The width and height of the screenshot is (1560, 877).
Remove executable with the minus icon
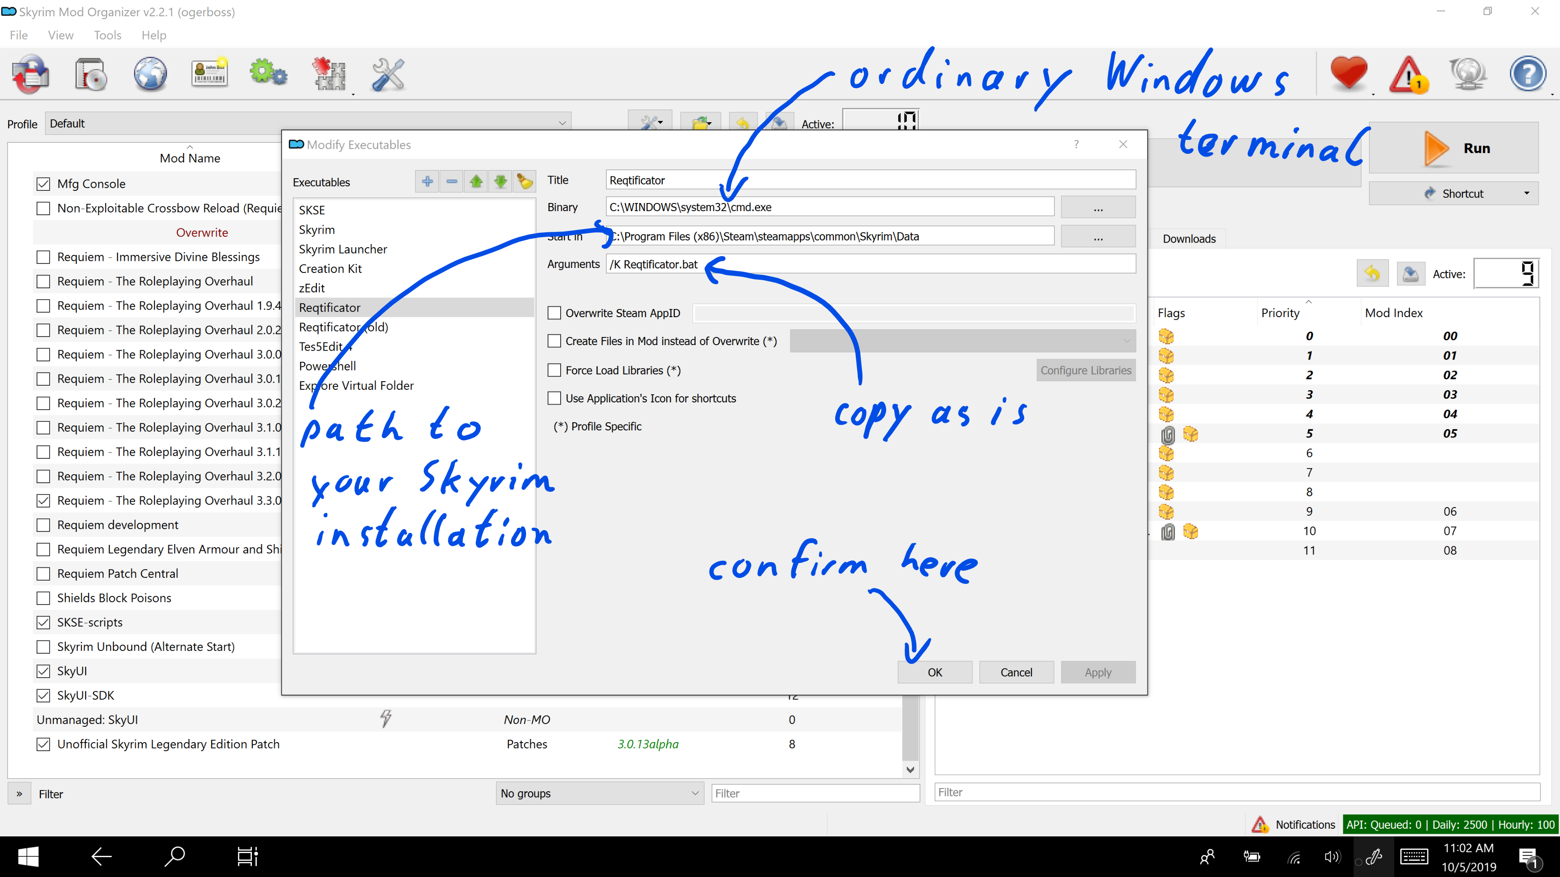tap(452, 181)
